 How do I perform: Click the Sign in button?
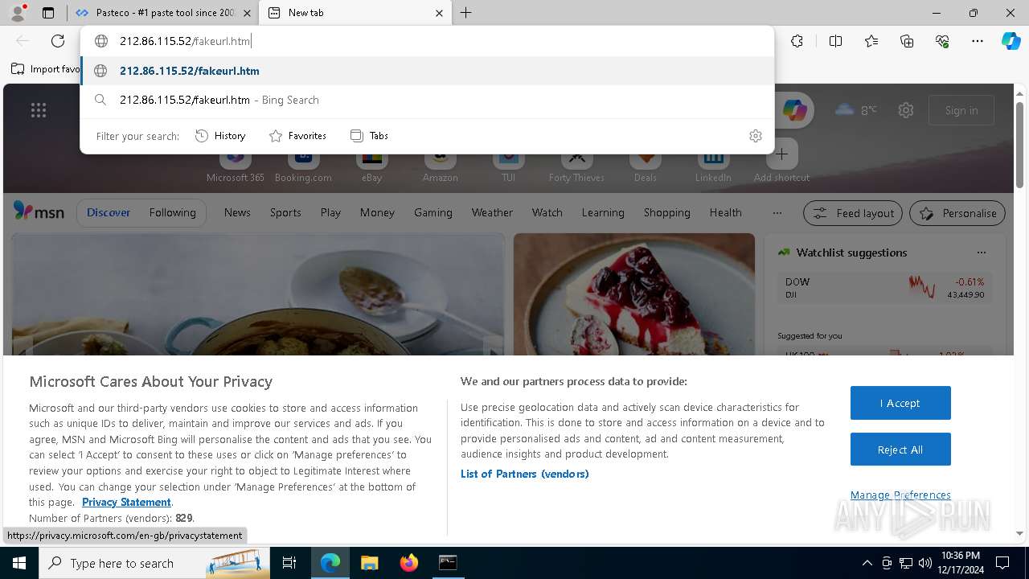pos(961,110)
